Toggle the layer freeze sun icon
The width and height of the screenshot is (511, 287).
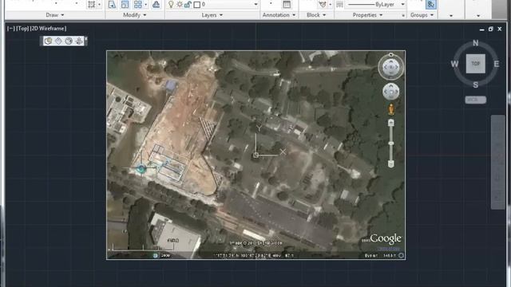pos(180,5)
